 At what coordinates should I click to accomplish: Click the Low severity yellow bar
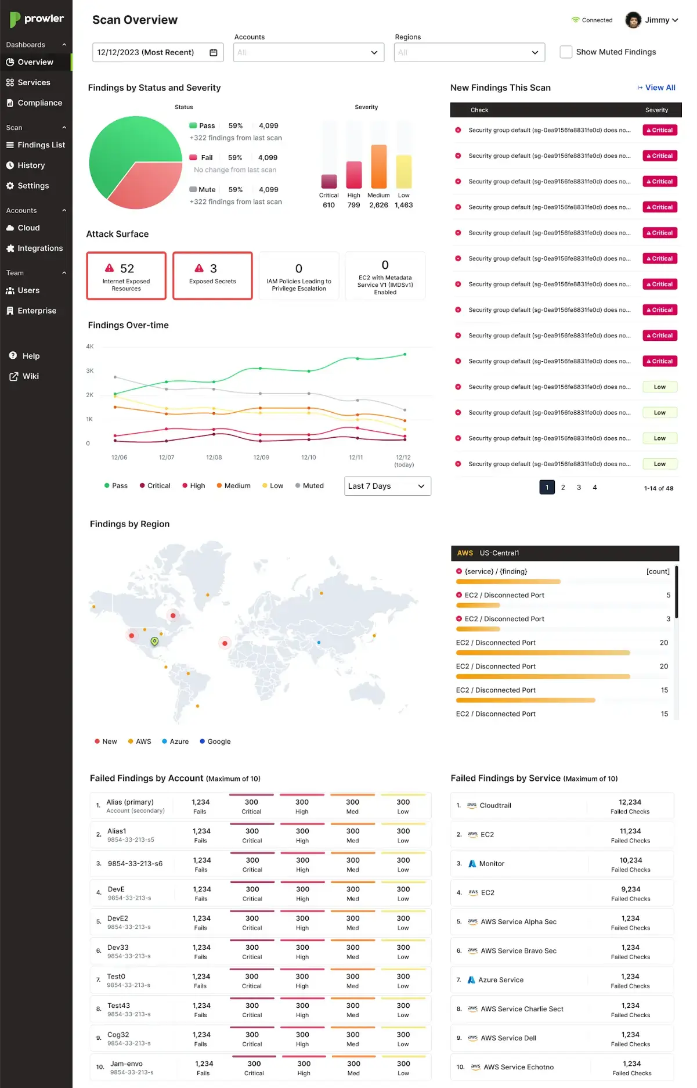(x=404, y=171)
